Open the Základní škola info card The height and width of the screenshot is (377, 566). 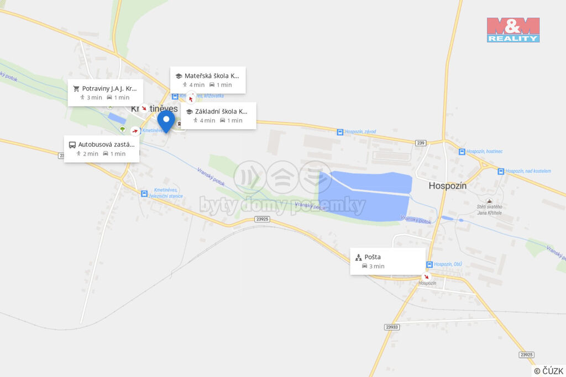pos(218,116)
